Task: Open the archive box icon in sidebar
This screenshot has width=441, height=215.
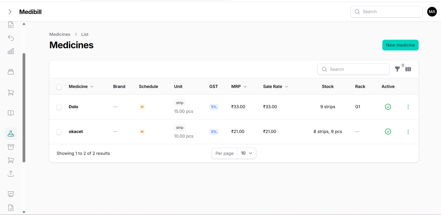Action: coord(11,147)
